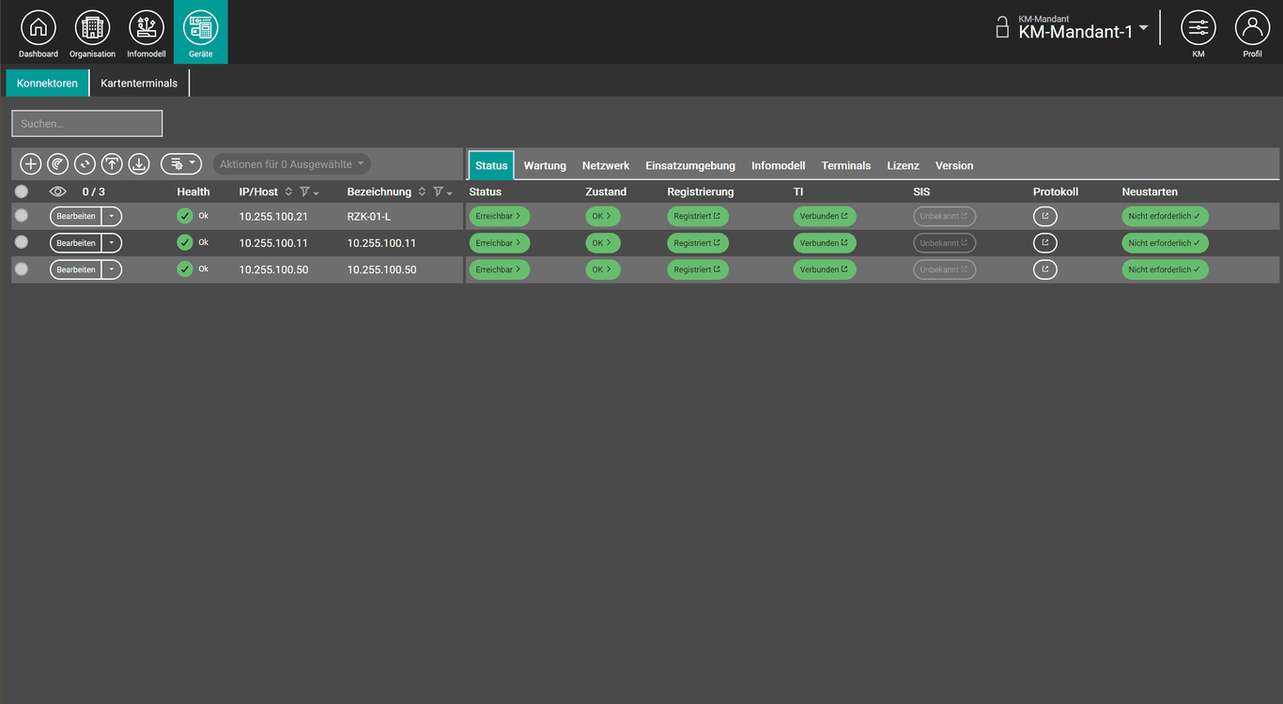The height and width of the screenshot is (704, 1283).
Task: Toggle the eye visibility icon in the table header
Action: tap(57, 191)
